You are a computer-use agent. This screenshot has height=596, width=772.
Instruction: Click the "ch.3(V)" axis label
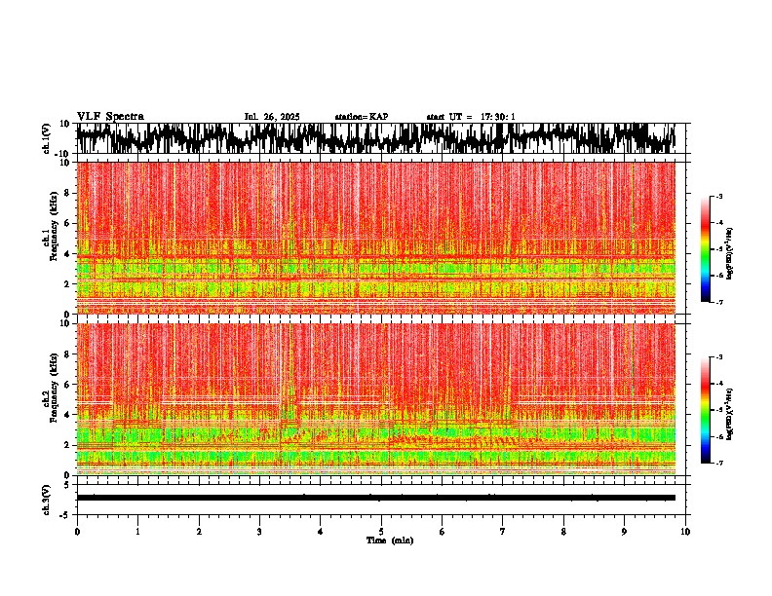click(47, 500)
